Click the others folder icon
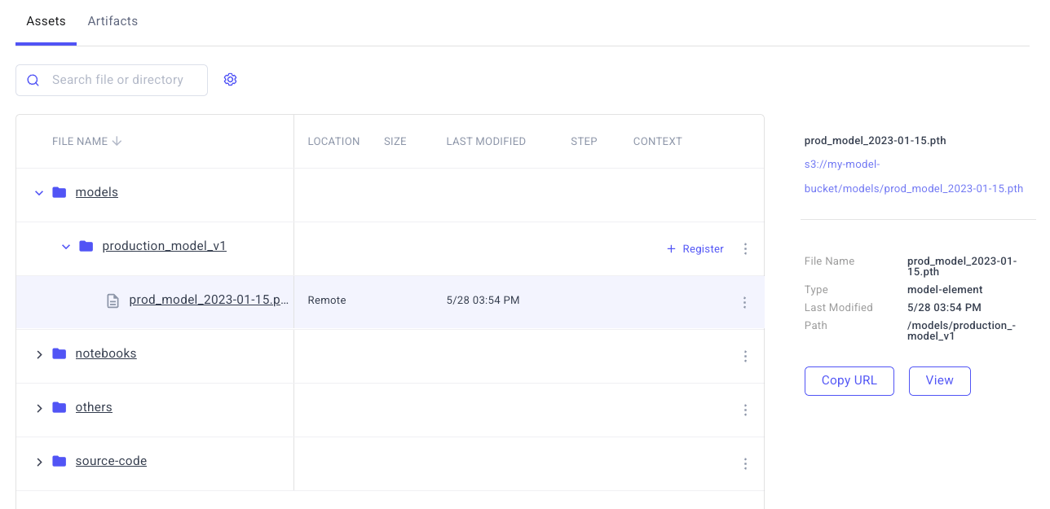Viewport: 1050px width, 509px height. [x=59, y=406]
